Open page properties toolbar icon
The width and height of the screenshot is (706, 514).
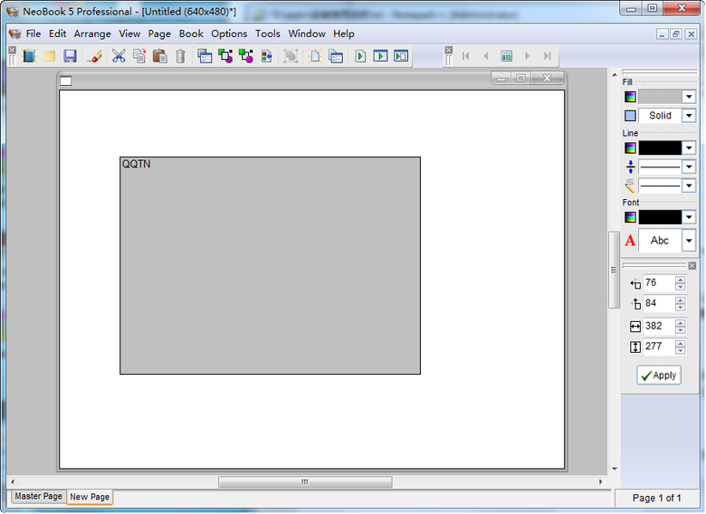336,56
